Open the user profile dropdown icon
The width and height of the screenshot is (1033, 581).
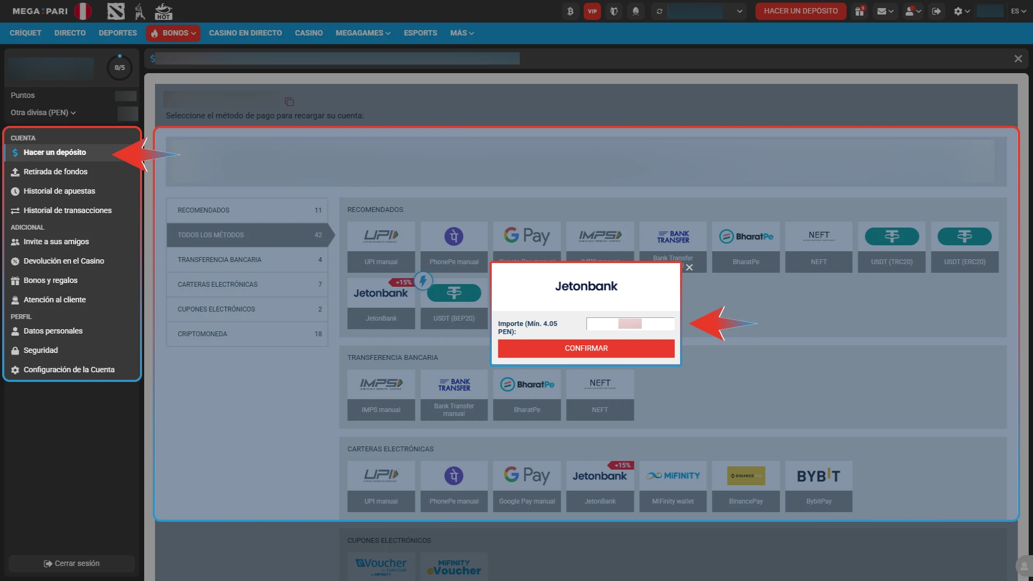[913, 11]
